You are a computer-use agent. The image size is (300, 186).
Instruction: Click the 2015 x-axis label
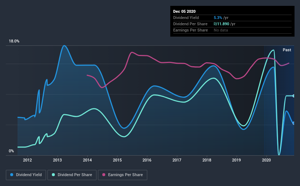pyautogui.click(x=117, y=160)
